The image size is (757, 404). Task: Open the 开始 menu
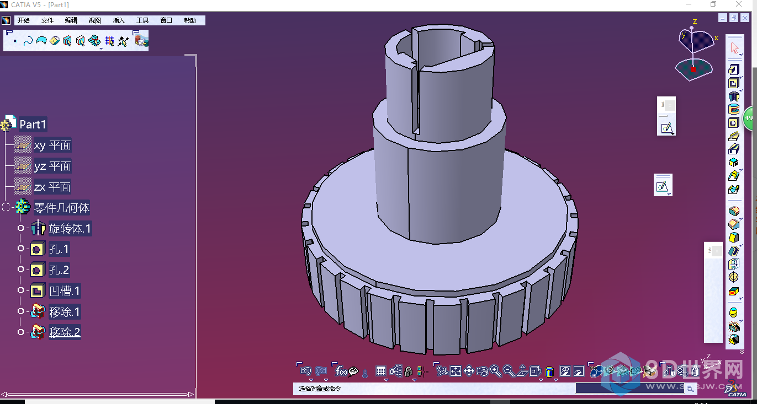[x=23, y=20]
